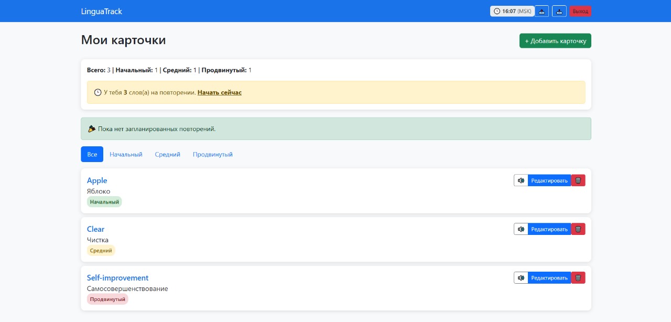Filter cards by Средний level
The height and width of the screenshot is (322, 671).
[167, 154]
